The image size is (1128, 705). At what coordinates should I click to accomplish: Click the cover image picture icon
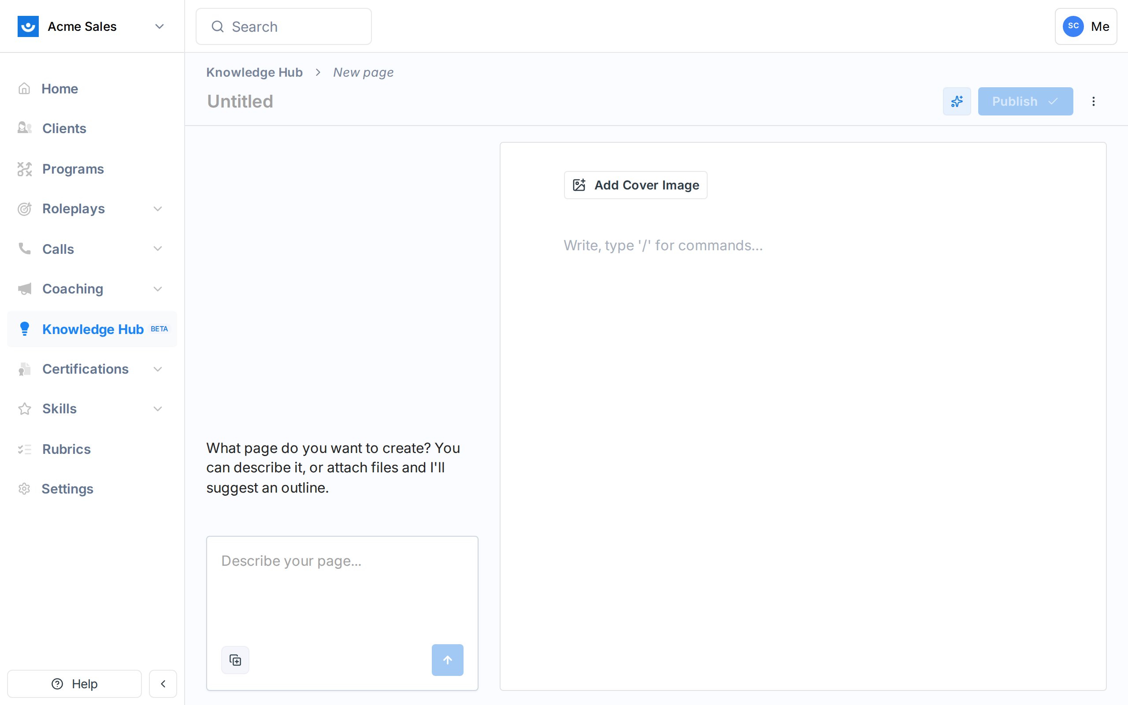coord(579,185)
